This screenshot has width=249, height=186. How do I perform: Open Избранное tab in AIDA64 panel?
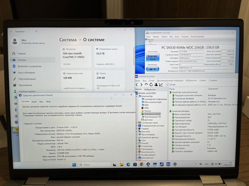pyautogui.click(x=150, y=89)
